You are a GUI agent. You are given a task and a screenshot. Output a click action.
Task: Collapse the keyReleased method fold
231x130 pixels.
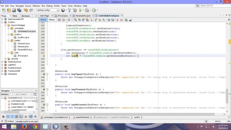(47, 104)
